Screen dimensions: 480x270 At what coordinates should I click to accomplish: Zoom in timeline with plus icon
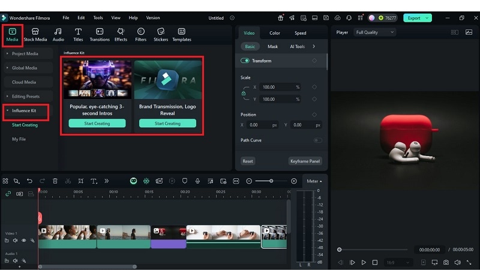[x=294, y=181]
